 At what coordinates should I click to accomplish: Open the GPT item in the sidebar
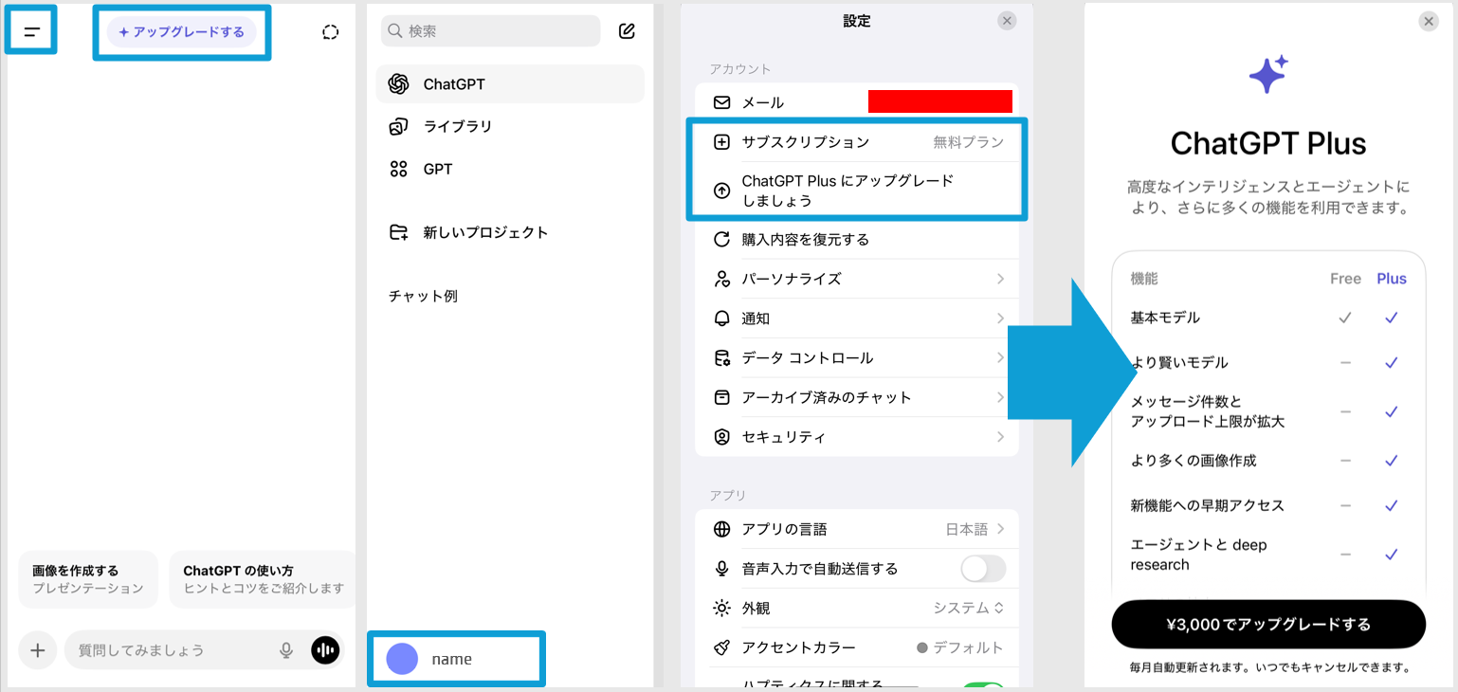click(510, 169)
